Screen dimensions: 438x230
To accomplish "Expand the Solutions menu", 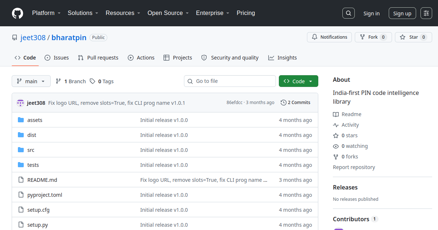I will coord(83,13).
